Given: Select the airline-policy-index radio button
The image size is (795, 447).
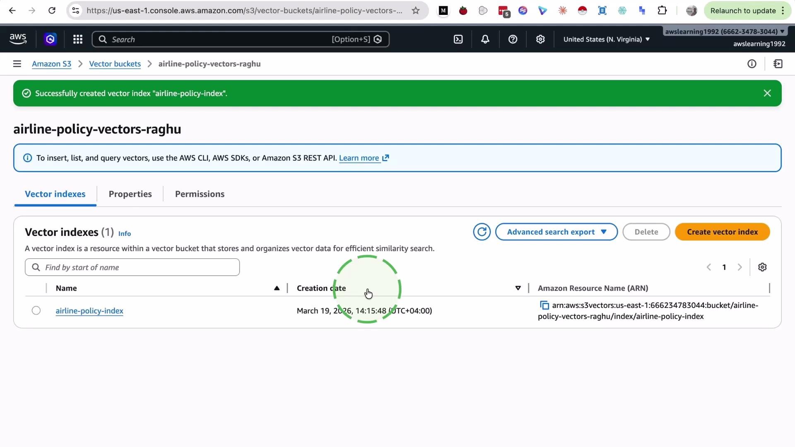Looking at the screenshot, I should point(36,310).
